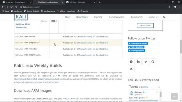182x102 pixels.
Task: Close the Kali Linux Wikipedia tab
Action: pyautogui.click(x=94, y=2)
